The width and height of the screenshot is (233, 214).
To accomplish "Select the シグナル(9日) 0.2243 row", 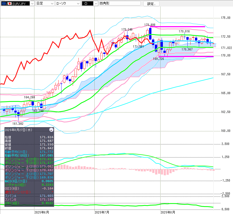I will [29, 185].
